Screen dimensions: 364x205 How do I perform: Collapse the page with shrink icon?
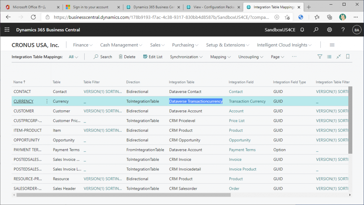click(x=339, y=57)
